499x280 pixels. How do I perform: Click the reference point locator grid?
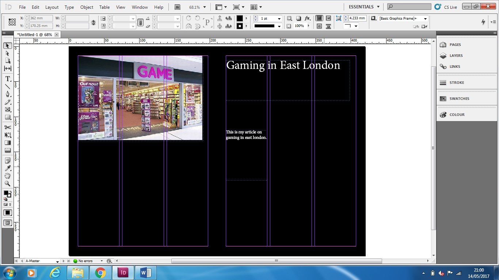point(12,22)
